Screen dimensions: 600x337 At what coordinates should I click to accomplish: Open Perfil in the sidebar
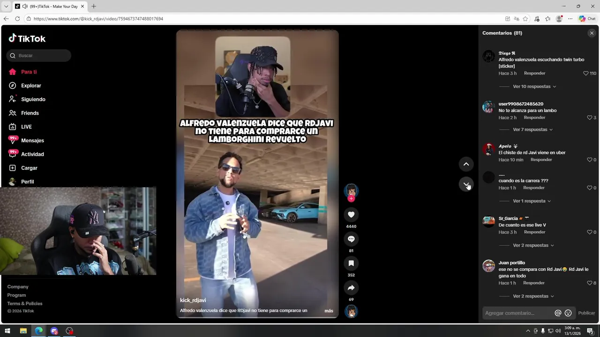(x=21, y=182)
